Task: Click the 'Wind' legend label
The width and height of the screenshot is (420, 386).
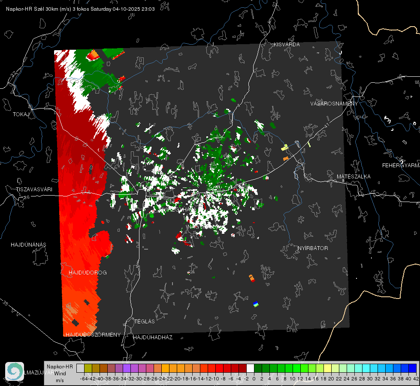Action: (60, 373)
